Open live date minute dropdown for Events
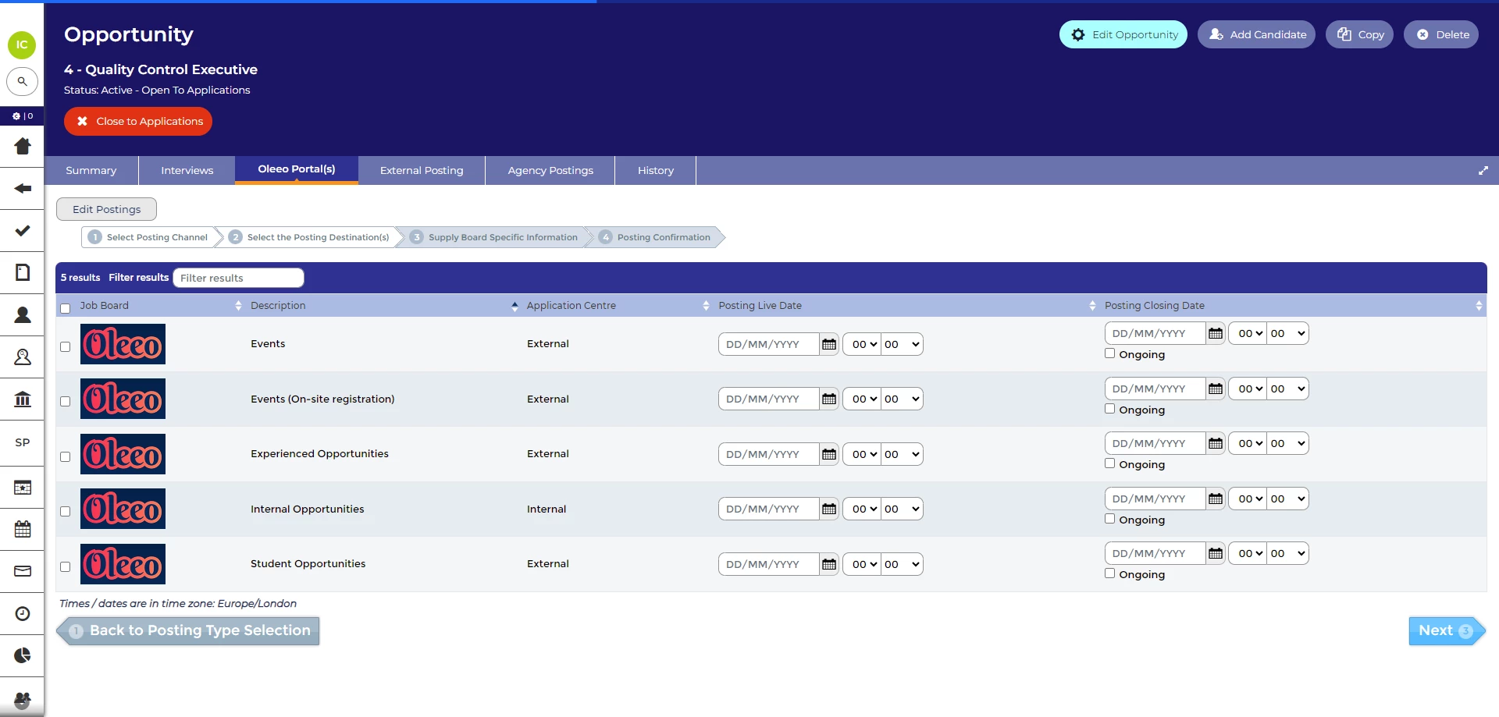The height and width of the screenshot is (717, 1499). click(902, 344)
